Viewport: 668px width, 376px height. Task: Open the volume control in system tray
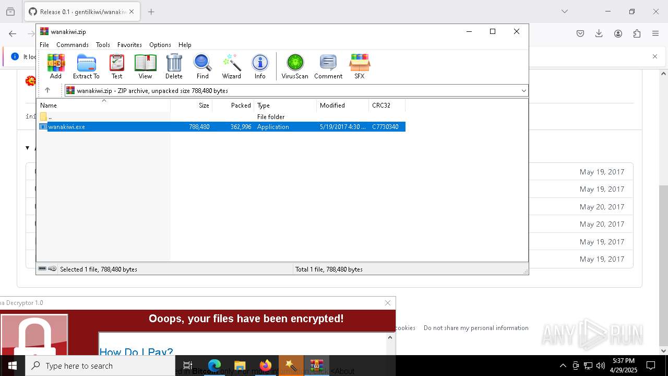[x=601, y=366]
